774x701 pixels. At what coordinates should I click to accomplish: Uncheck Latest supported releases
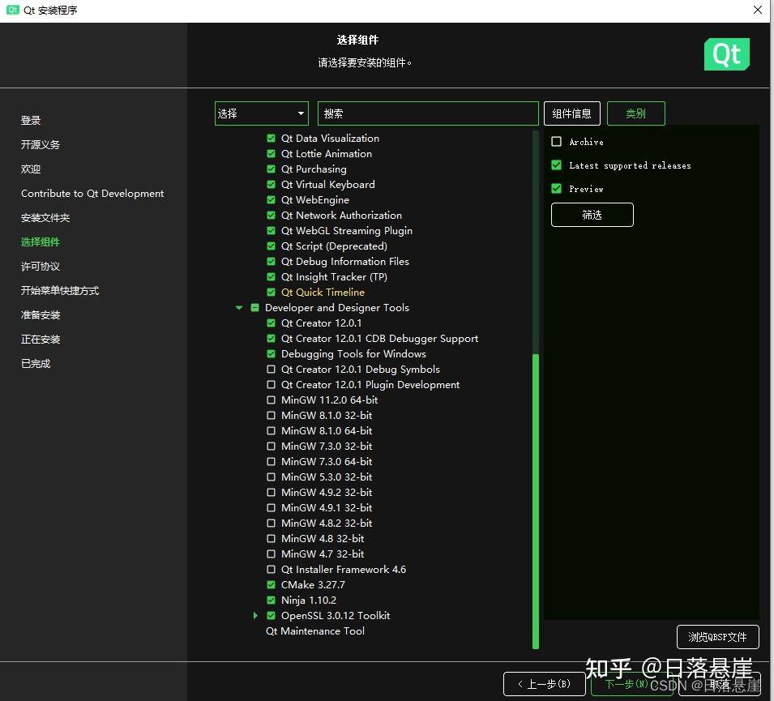point(557,165)
